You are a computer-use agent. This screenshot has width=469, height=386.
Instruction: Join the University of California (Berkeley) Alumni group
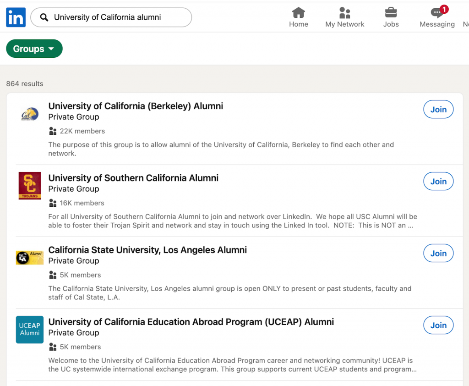pos(438,109)
